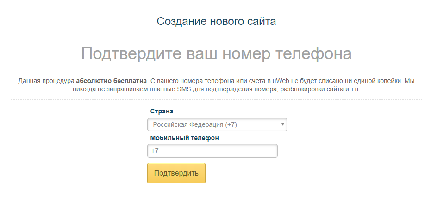Click the word сайта in top title
This screenshot has height=201, width=431.
click(262, 21)
